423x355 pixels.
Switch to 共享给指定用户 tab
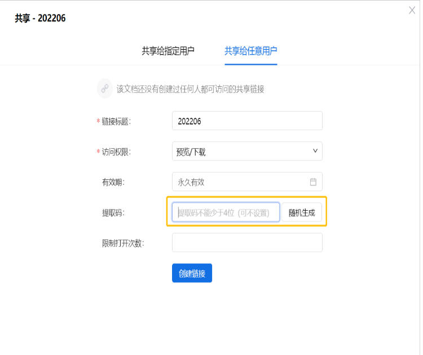click(x=168, y=51)
